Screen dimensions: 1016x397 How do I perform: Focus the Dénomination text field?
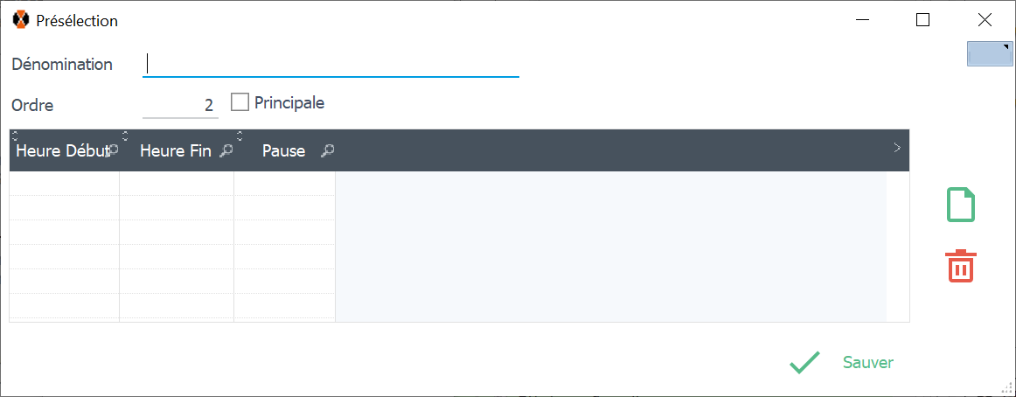pyautogui.click(x=331, y=64)
